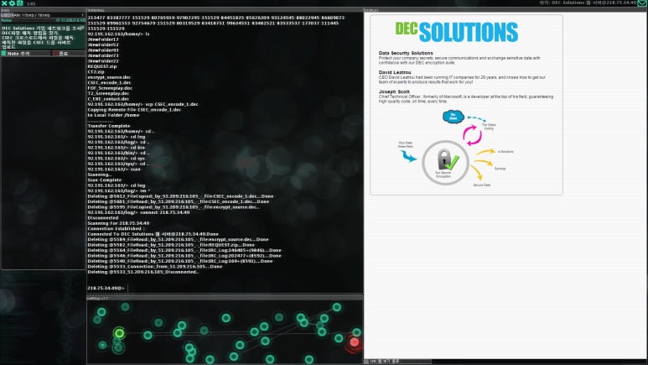
Task: Click 'C_EXE_contact.dec' in terminal listing
Action: point(108,98)
